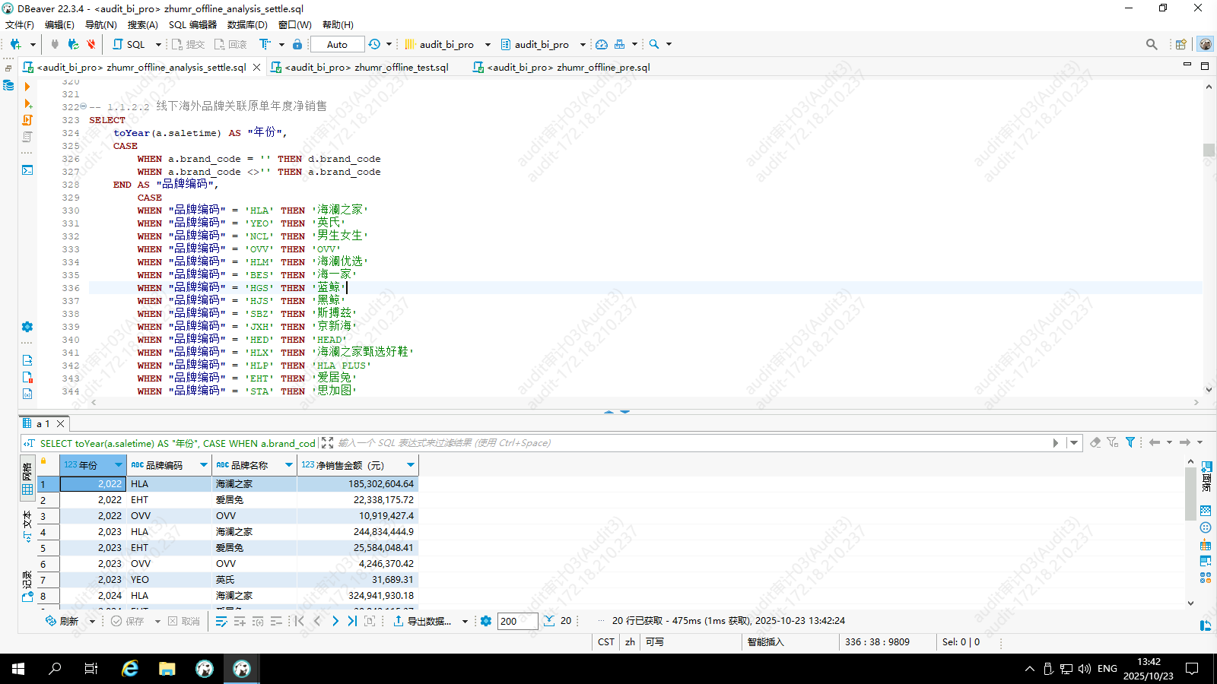The image size is (1217, 684).
Task: Open the database dashboard gauge icon
Action: tap(602, 44)
